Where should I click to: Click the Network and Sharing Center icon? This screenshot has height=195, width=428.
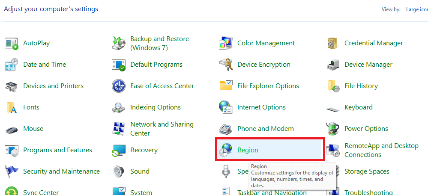point(119,129)
